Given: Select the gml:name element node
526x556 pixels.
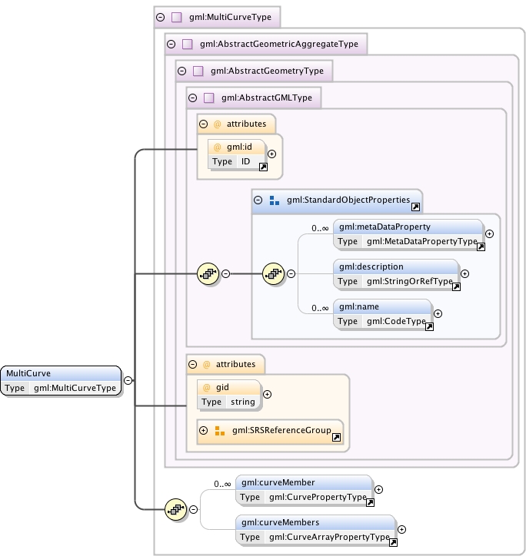Looking at the screenshot, I should tap(382, 314).
